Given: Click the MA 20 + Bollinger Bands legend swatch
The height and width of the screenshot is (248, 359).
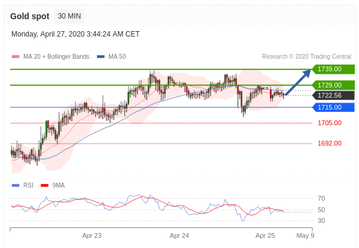Looking at the screenshot, I should coord(16,57).
